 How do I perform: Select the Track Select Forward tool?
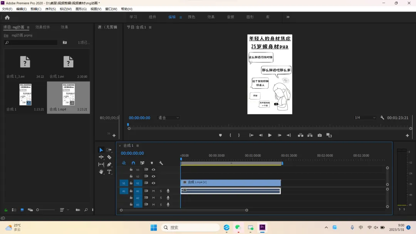[x=109, y=150]
